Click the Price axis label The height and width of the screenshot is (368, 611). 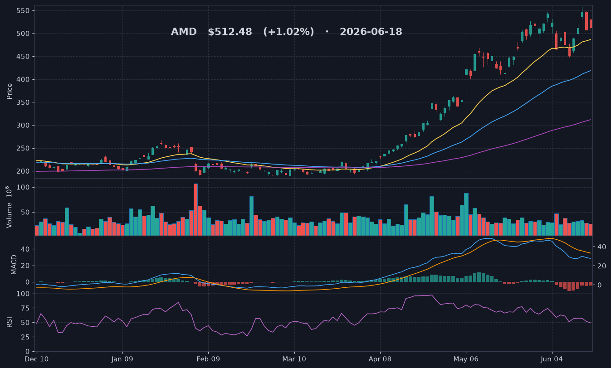click(10, 91)
